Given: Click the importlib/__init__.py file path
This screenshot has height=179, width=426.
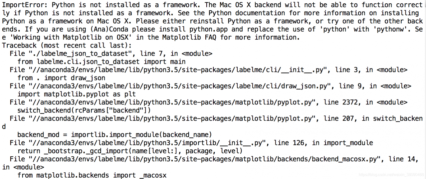Looking at the screenshot, I should 149,143.
